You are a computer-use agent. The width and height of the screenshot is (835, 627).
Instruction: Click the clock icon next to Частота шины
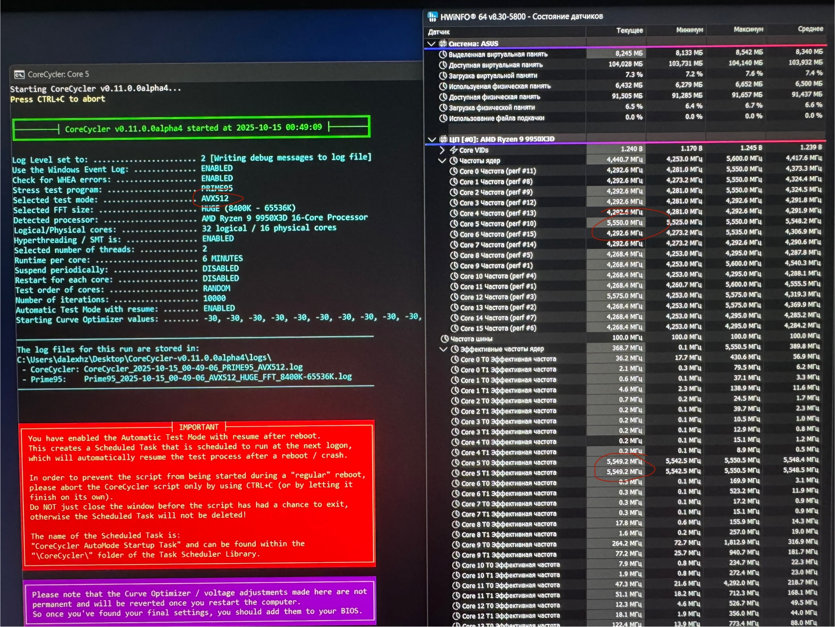point(445,339)
